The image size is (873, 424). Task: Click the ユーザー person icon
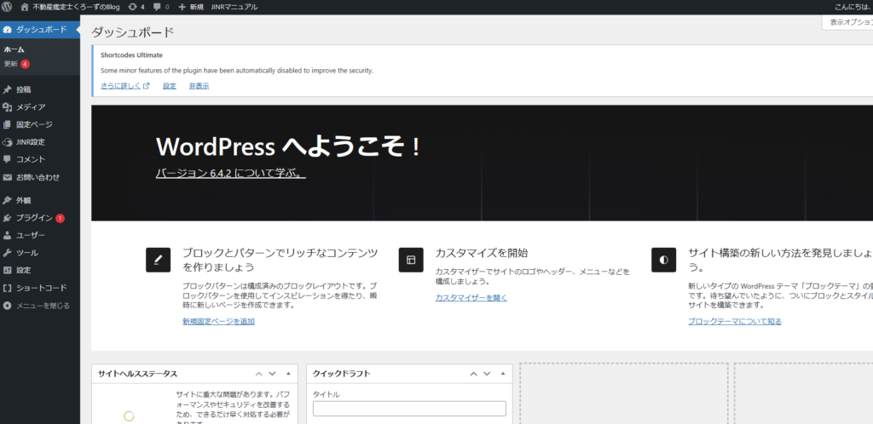[7, 235]
